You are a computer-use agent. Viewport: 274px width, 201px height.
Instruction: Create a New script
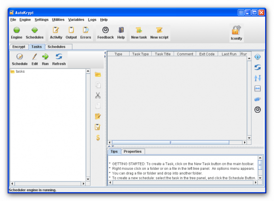coord(159,33)
